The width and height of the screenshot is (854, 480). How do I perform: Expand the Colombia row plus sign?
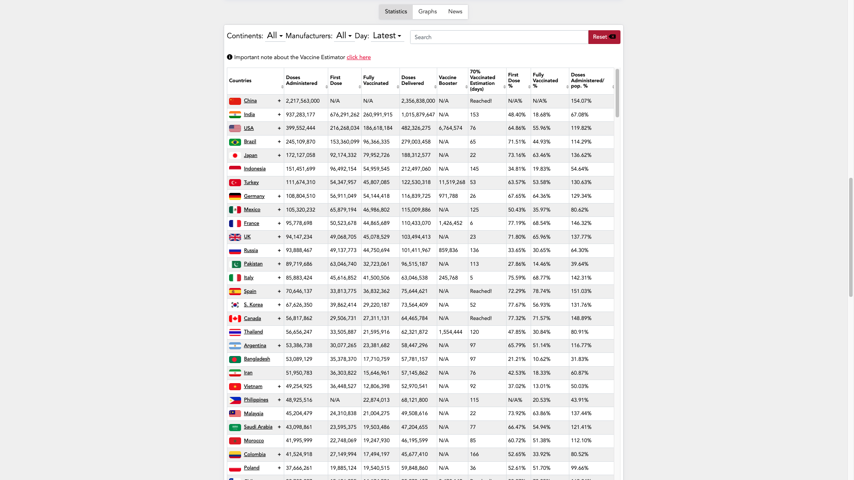pos(279,454)
